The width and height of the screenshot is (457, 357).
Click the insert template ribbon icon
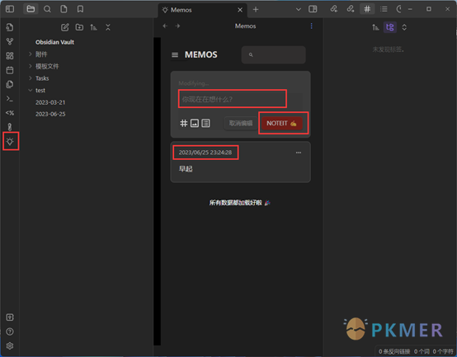click(10, 84)
